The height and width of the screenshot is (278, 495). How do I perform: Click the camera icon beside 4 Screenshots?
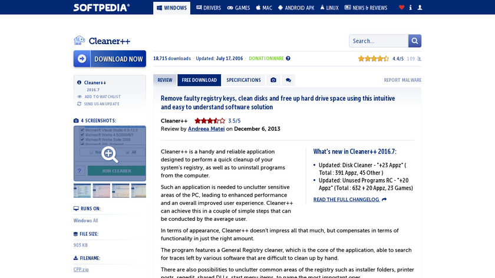[x=76, y=121]
